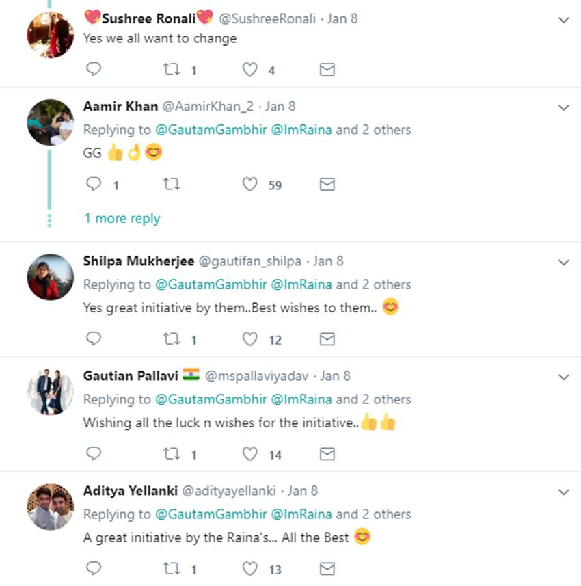
Task: Open the @ImRaina mention in Shilpa Mukherjee's reply
Action: coord(301,284)
